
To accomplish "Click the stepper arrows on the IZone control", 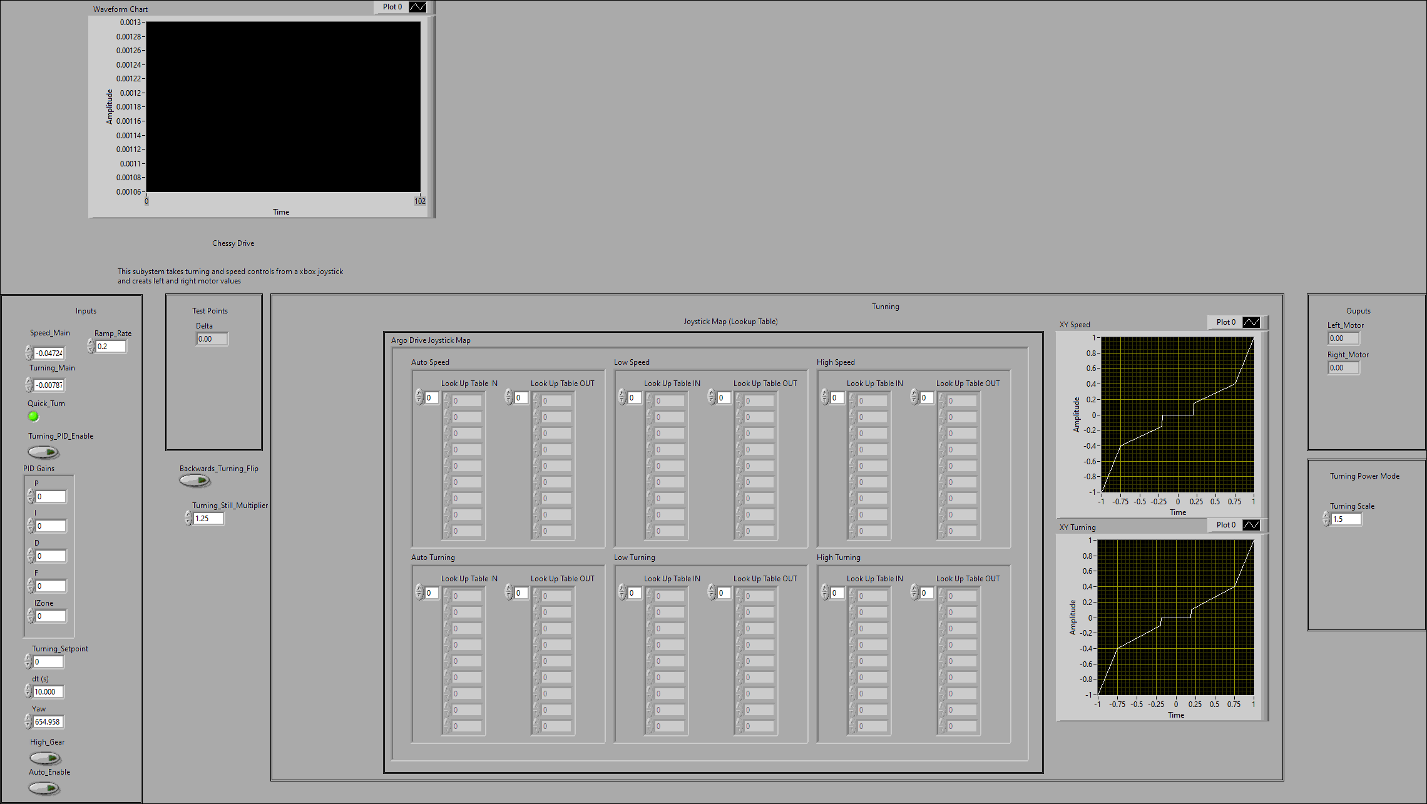I will pos(30,616).
